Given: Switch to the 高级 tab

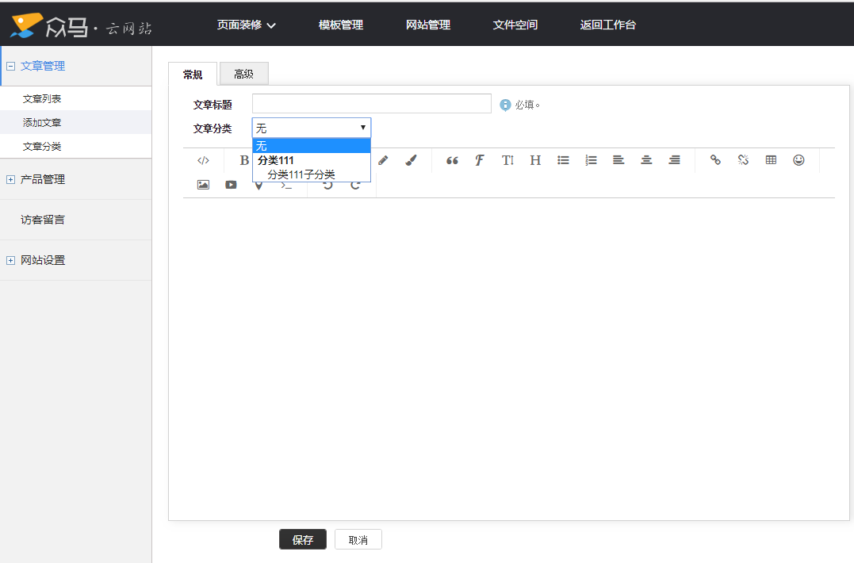Looking at the screenshot, I should [244, 74].
